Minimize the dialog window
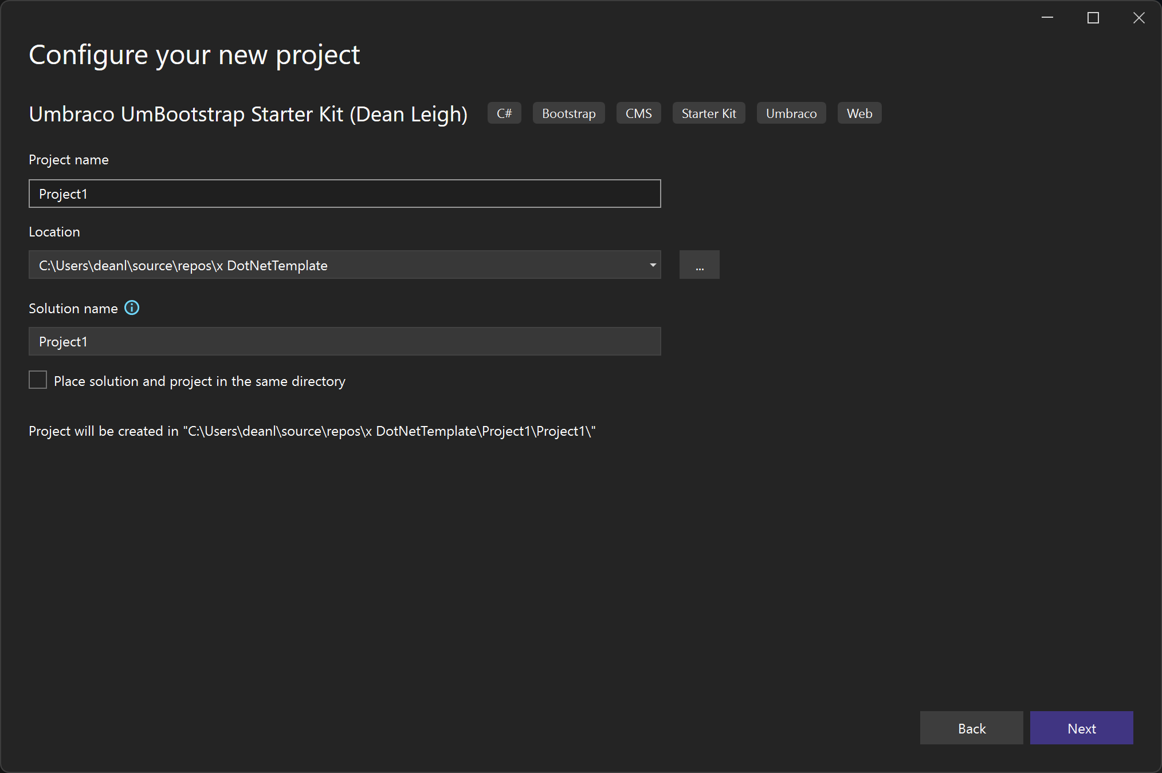The height and width of the screenshot is (773, 1162). [x=1047, y=18]
